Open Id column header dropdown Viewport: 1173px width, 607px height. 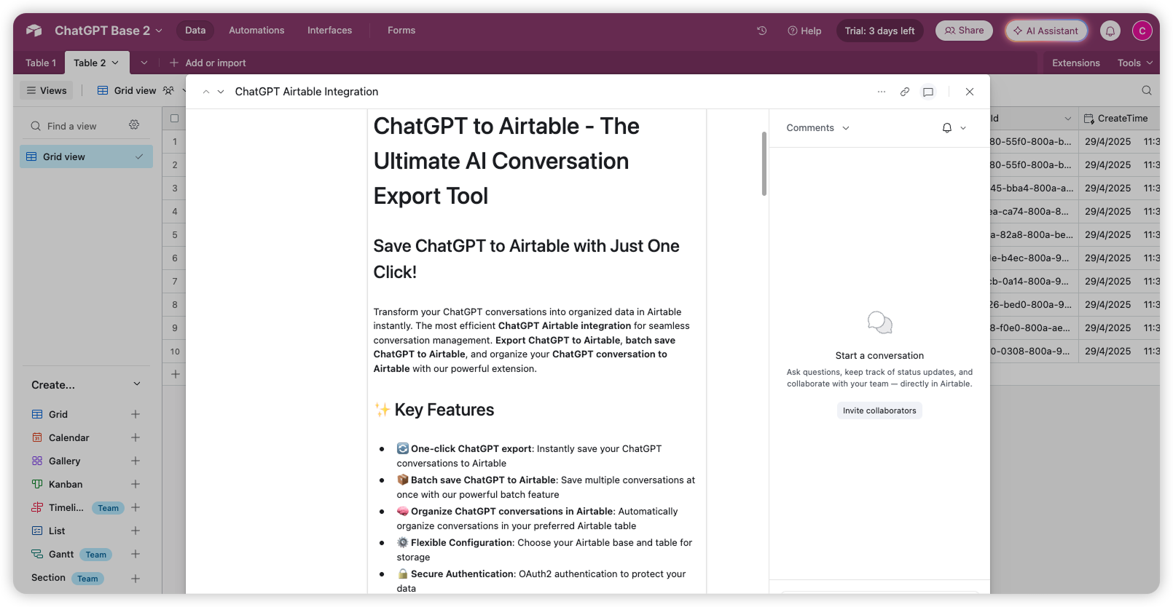pyautogui.click(x=1068, y=119)
